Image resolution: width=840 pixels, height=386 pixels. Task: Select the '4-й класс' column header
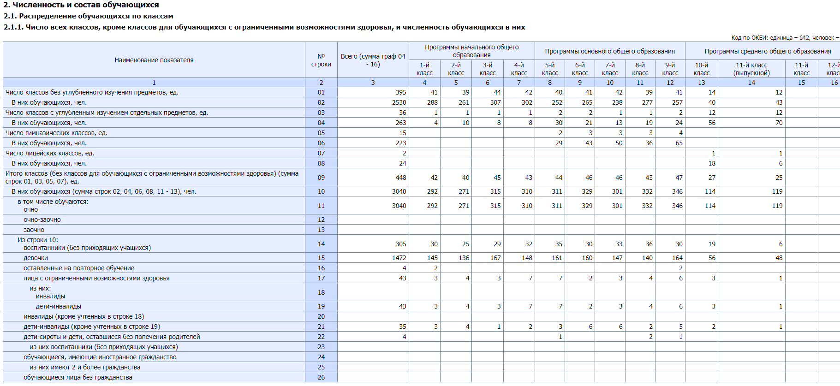[x=519, y=69]
